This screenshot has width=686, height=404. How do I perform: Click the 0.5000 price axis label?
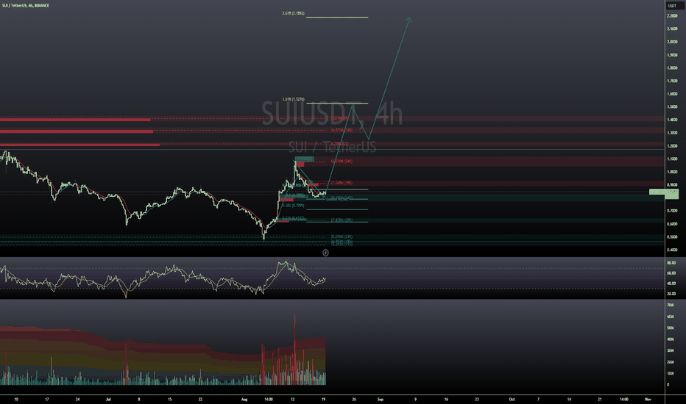click(x=672, y=237)
